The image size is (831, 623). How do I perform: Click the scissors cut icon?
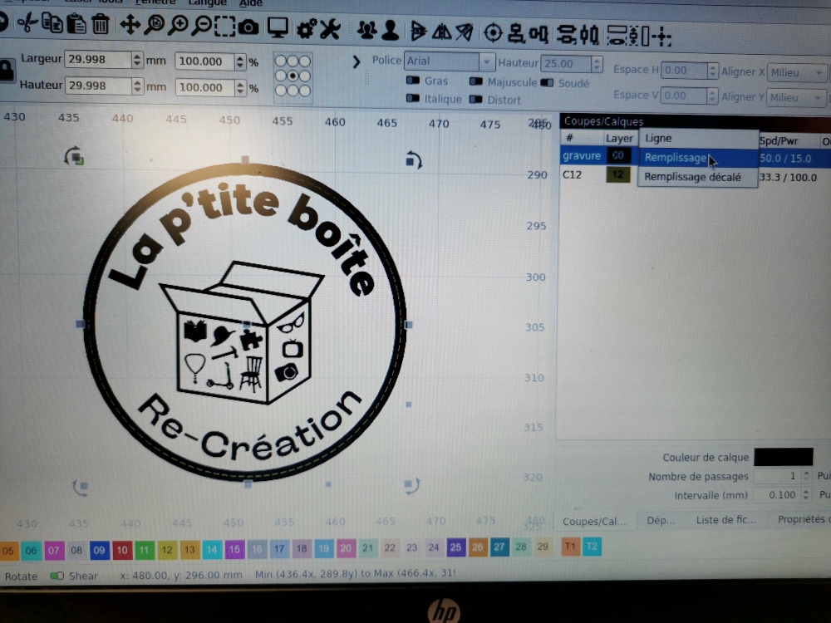click(27, 25)
